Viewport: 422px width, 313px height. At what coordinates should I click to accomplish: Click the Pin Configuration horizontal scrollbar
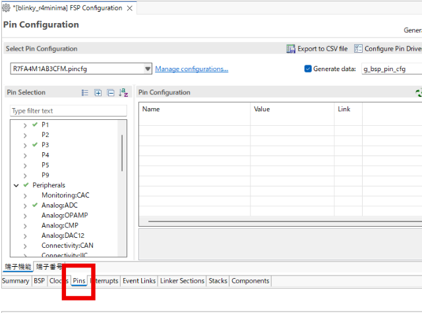[x=285, y=221]
